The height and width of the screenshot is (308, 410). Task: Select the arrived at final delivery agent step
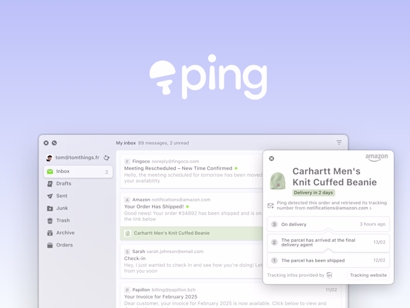tap(328, 242)
